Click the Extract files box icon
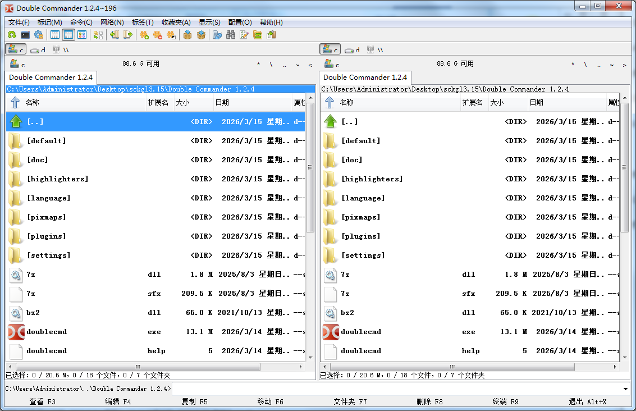The width and height of the screenshot is (636, 411). [x=201, y=35]
